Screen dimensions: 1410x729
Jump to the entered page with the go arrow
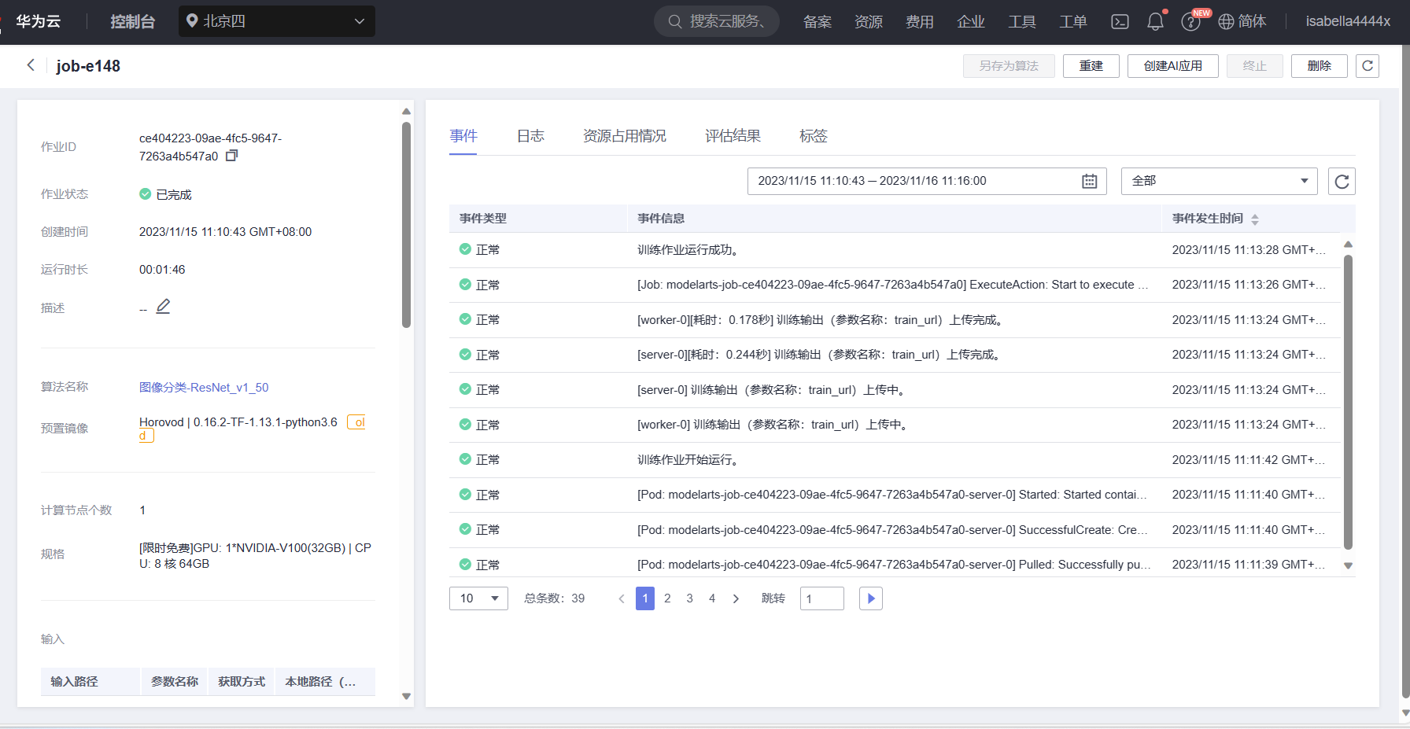[870, 598]
